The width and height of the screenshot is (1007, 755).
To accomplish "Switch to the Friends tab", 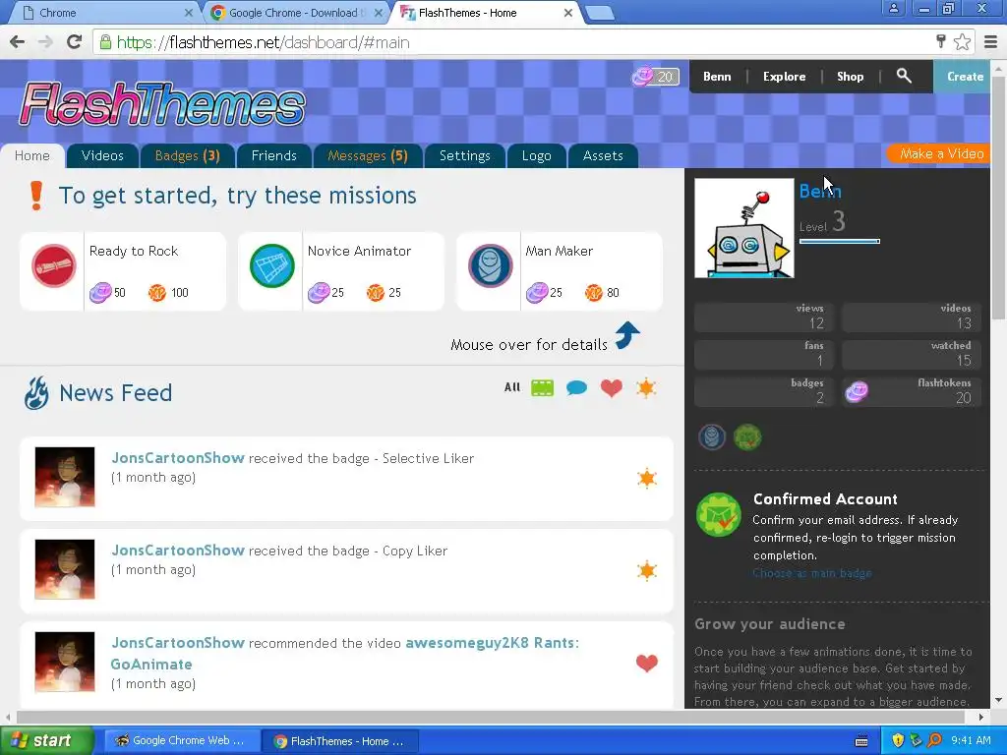I will (274, 156).
